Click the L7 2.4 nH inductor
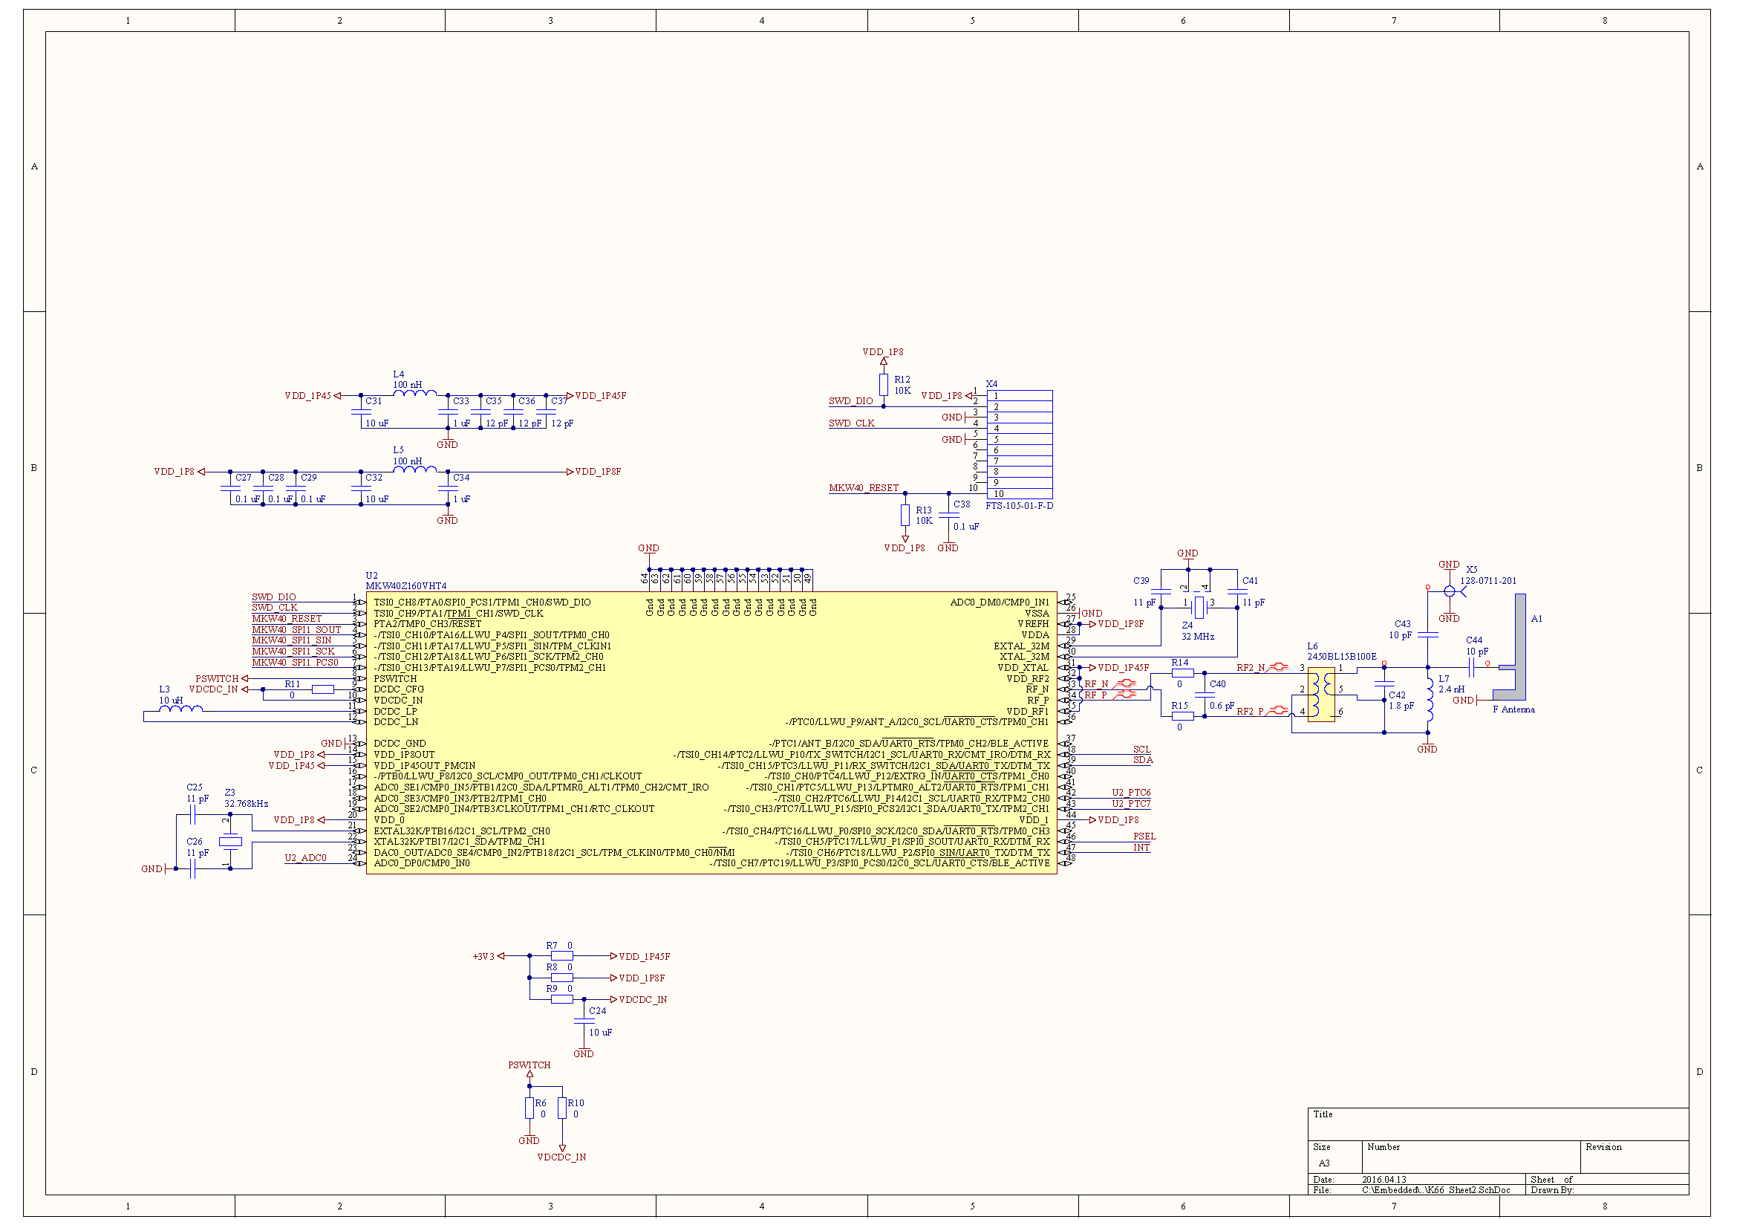Image resolution: width=1737 pixels, height=1228 pixels. (1429, 699)
